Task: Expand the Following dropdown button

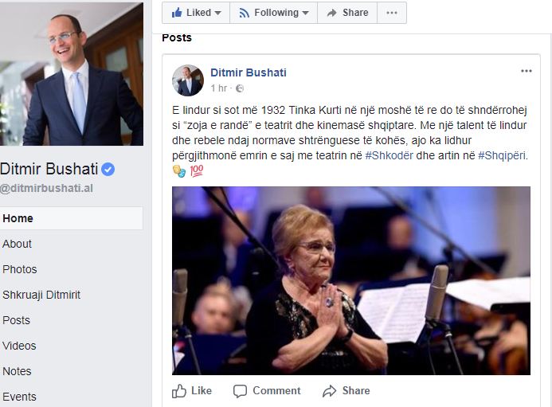Action: (273, 13)
